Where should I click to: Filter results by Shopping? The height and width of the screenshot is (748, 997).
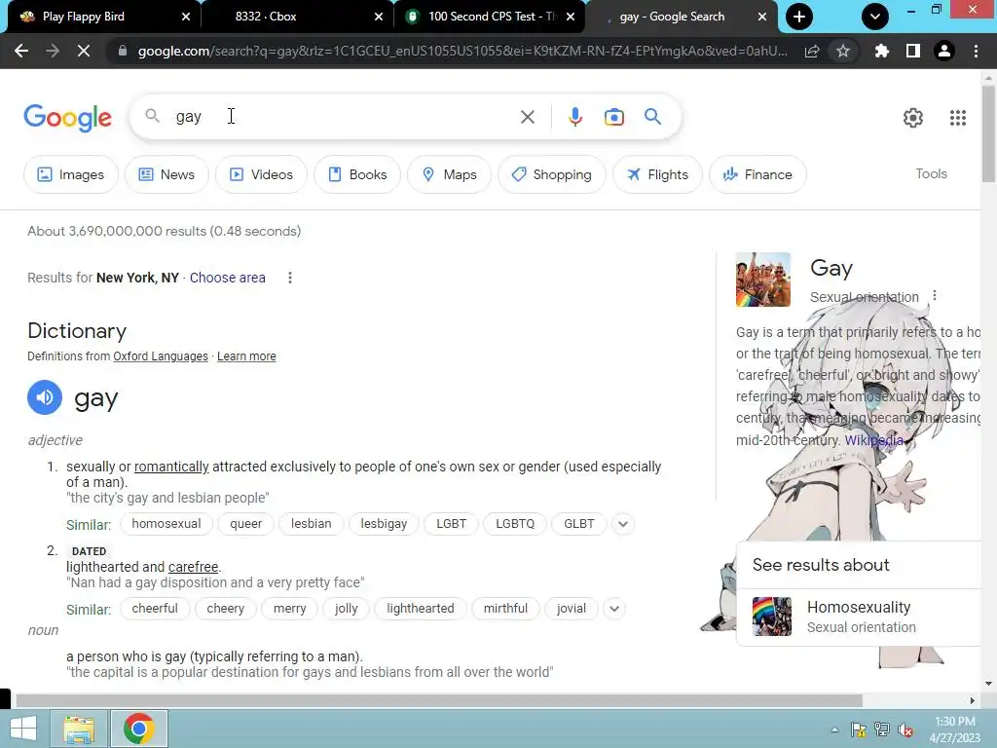click(x=551, y=174)
